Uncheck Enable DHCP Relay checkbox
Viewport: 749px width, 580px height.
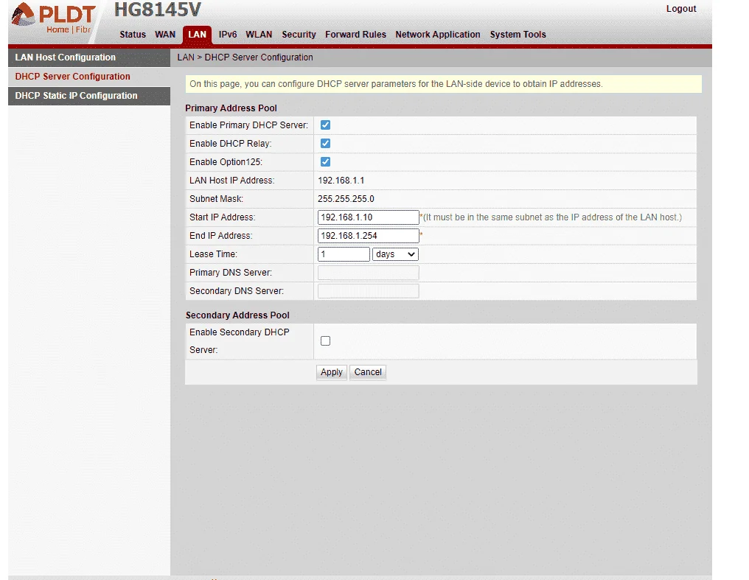pyautogui.click(x=325, y=143)
